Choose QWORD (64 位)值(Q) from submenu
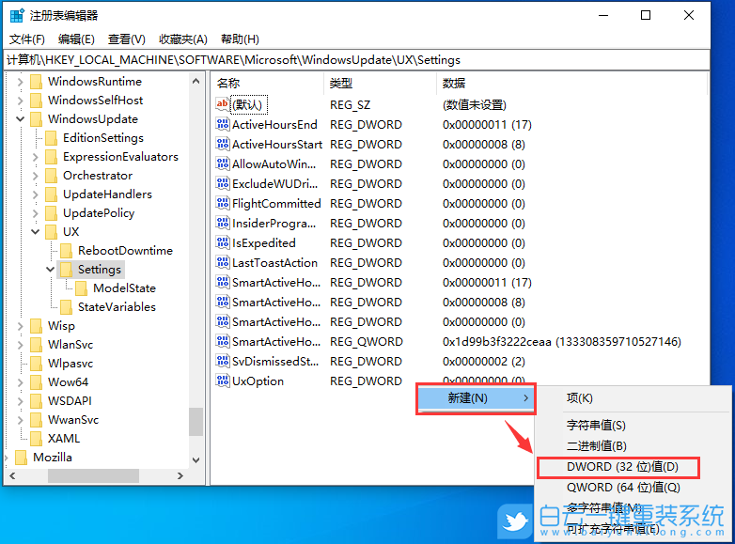Viewport: 735px width, 544px height. (623, 488)
